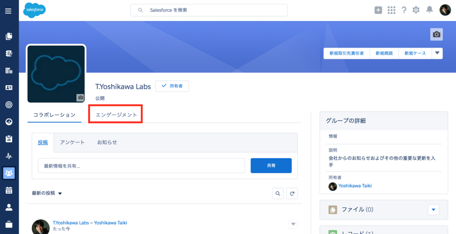Open Calendar icon in sidebar
Image resolution: width=456 pixels, height=234 pixels.
tap(9, 190)
